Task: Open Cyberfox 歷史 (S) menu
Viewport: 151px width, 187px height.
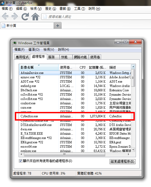Action: tap(50, 9)
